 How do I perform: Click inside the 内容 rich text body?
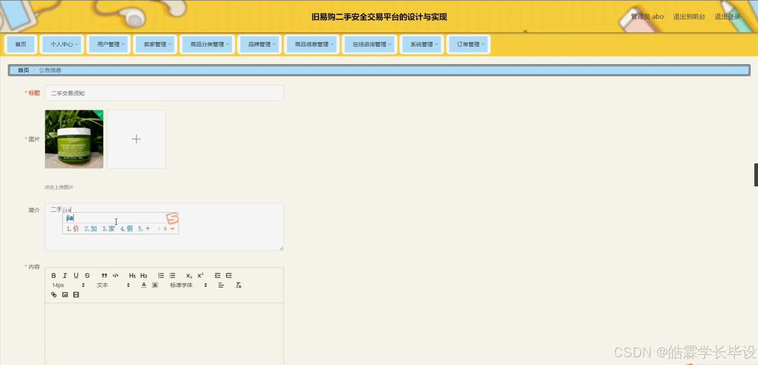pos(164,334)
